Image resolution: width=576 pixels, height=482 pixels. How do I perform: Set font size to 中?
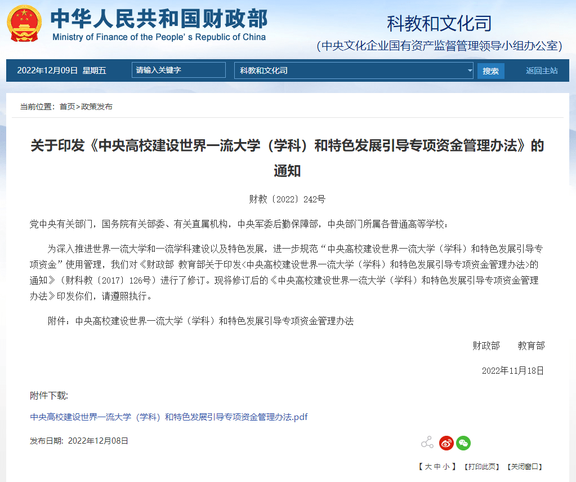tap(437, 467)
